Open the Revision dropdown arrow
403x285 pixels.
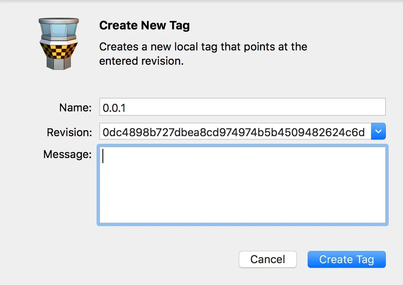click(378, 132)
